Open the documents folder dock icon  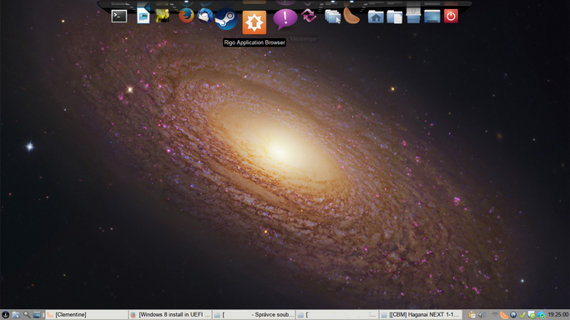click(x=395, y=17)
